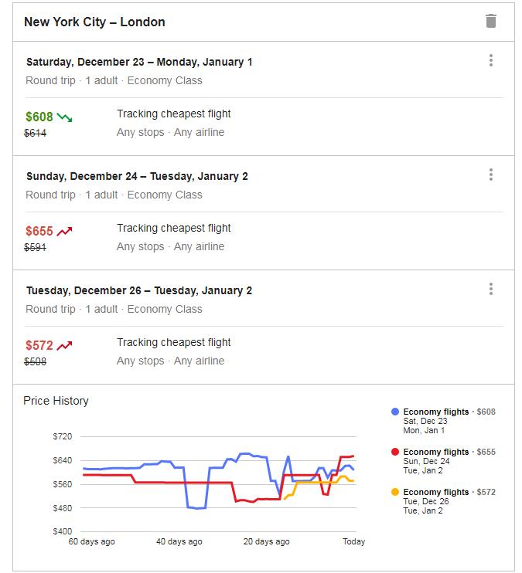Open the Sunday, December 24 – Tuesday, January 2 trip
522x573 pixels.
[137, 177]
